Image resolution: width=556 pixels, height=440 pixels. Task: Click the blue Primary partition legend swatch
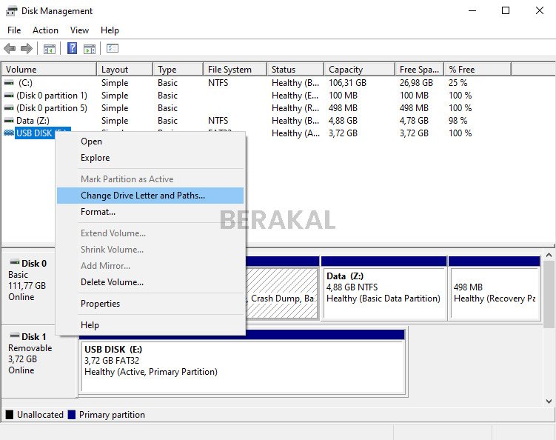click(72, 415)
